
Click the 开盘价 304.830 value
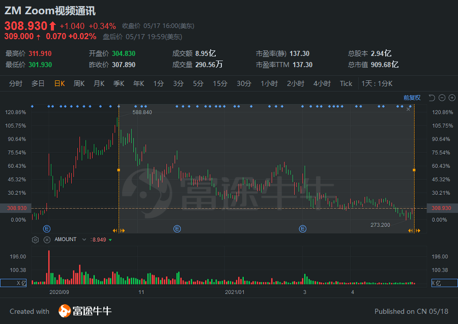124,54
